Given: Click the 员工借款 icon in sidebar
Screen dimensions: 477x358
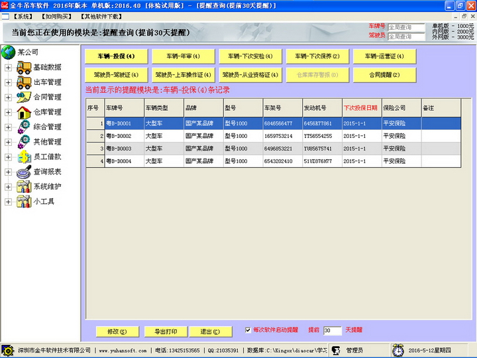Looking at the screenshot, I should pos(25,157).
